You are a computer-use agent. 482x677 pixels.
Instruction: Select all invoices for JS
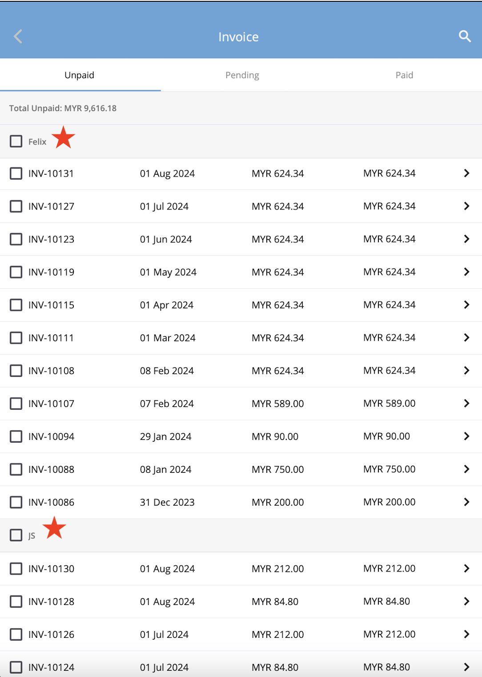click(x=16, y=535)
